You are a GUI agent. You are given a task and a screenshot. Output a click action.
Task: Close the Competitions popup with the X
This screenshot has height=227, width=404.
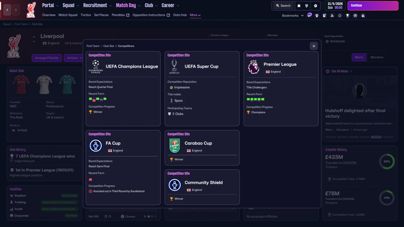pos(314,46)
